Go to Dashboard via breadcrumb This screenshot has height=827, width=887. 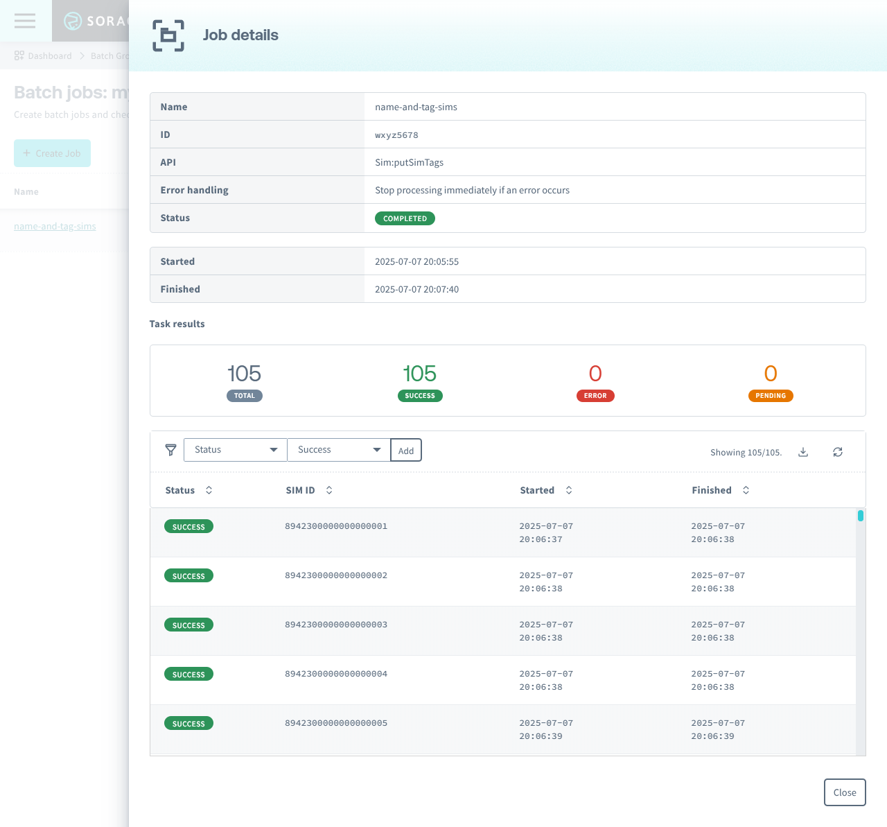pos(49,55)
